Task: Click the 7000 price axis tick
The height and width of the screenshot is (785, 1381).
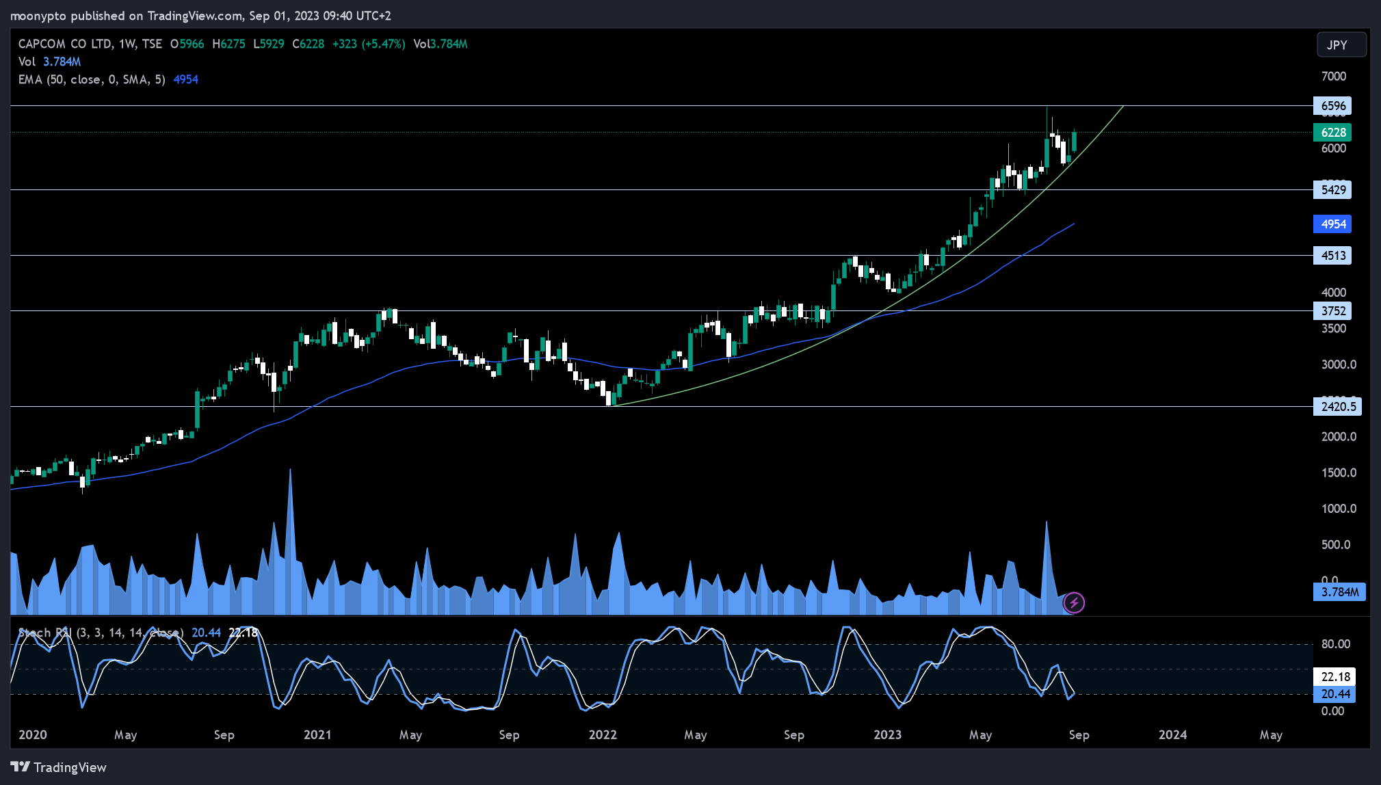Action: pyautogui.click(x=1333, y=77)
